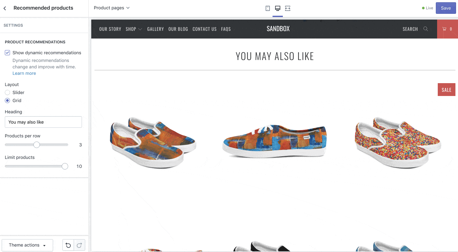Select desktop preview icon
This screenshot has height=252, width=458.
[x=278, y=8]
